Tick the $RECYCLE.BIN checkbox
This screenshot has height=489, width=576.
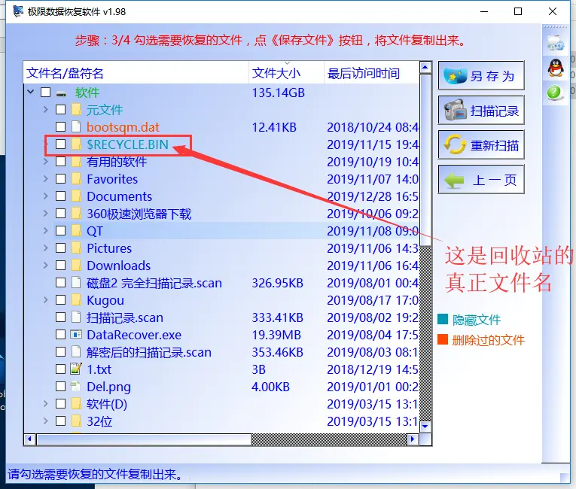[x=61, y=144]
